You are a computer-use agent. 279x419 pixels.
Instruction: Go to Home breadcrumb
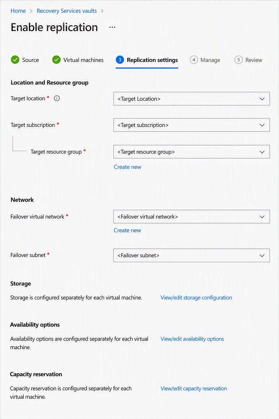pos(18,11)
